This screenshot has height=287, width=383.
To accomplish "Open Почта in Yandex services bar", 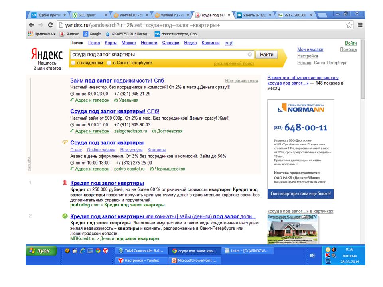I will pos(94,43).
